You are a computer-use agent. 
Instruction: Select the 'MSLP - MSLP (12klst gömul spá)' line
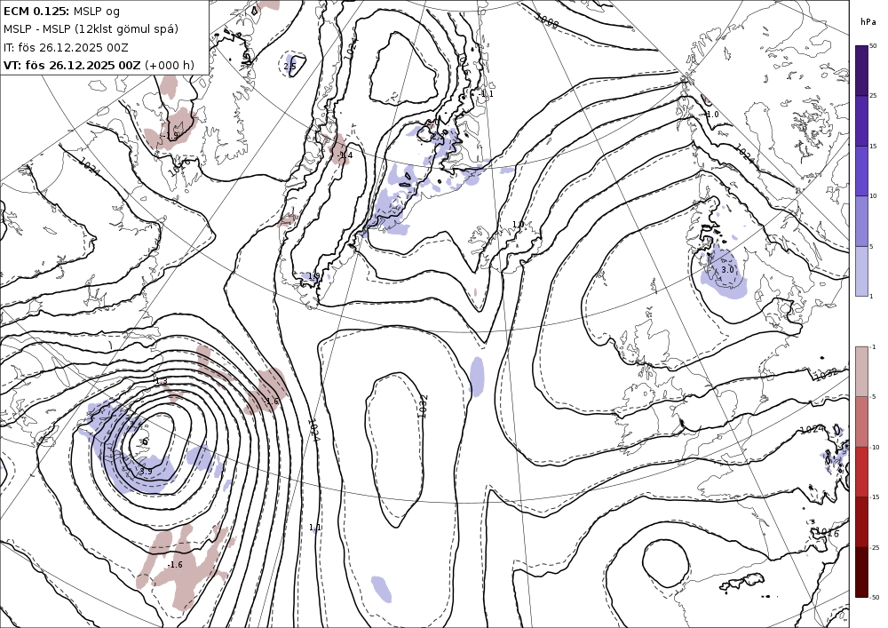pos(91,29)
